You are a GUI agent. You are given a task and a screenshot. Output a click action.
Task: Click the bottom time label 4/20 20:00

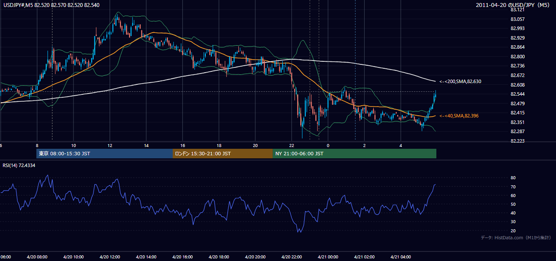[x=255, y=257]
